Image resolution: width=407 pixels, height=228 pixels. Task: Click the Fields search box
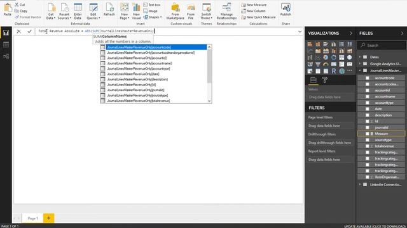point(382,45)
